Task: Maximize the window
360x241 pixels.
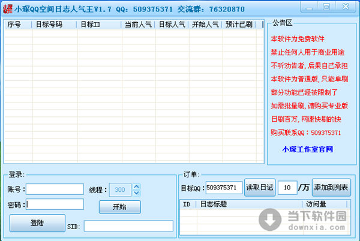Action: click(326, 7)
